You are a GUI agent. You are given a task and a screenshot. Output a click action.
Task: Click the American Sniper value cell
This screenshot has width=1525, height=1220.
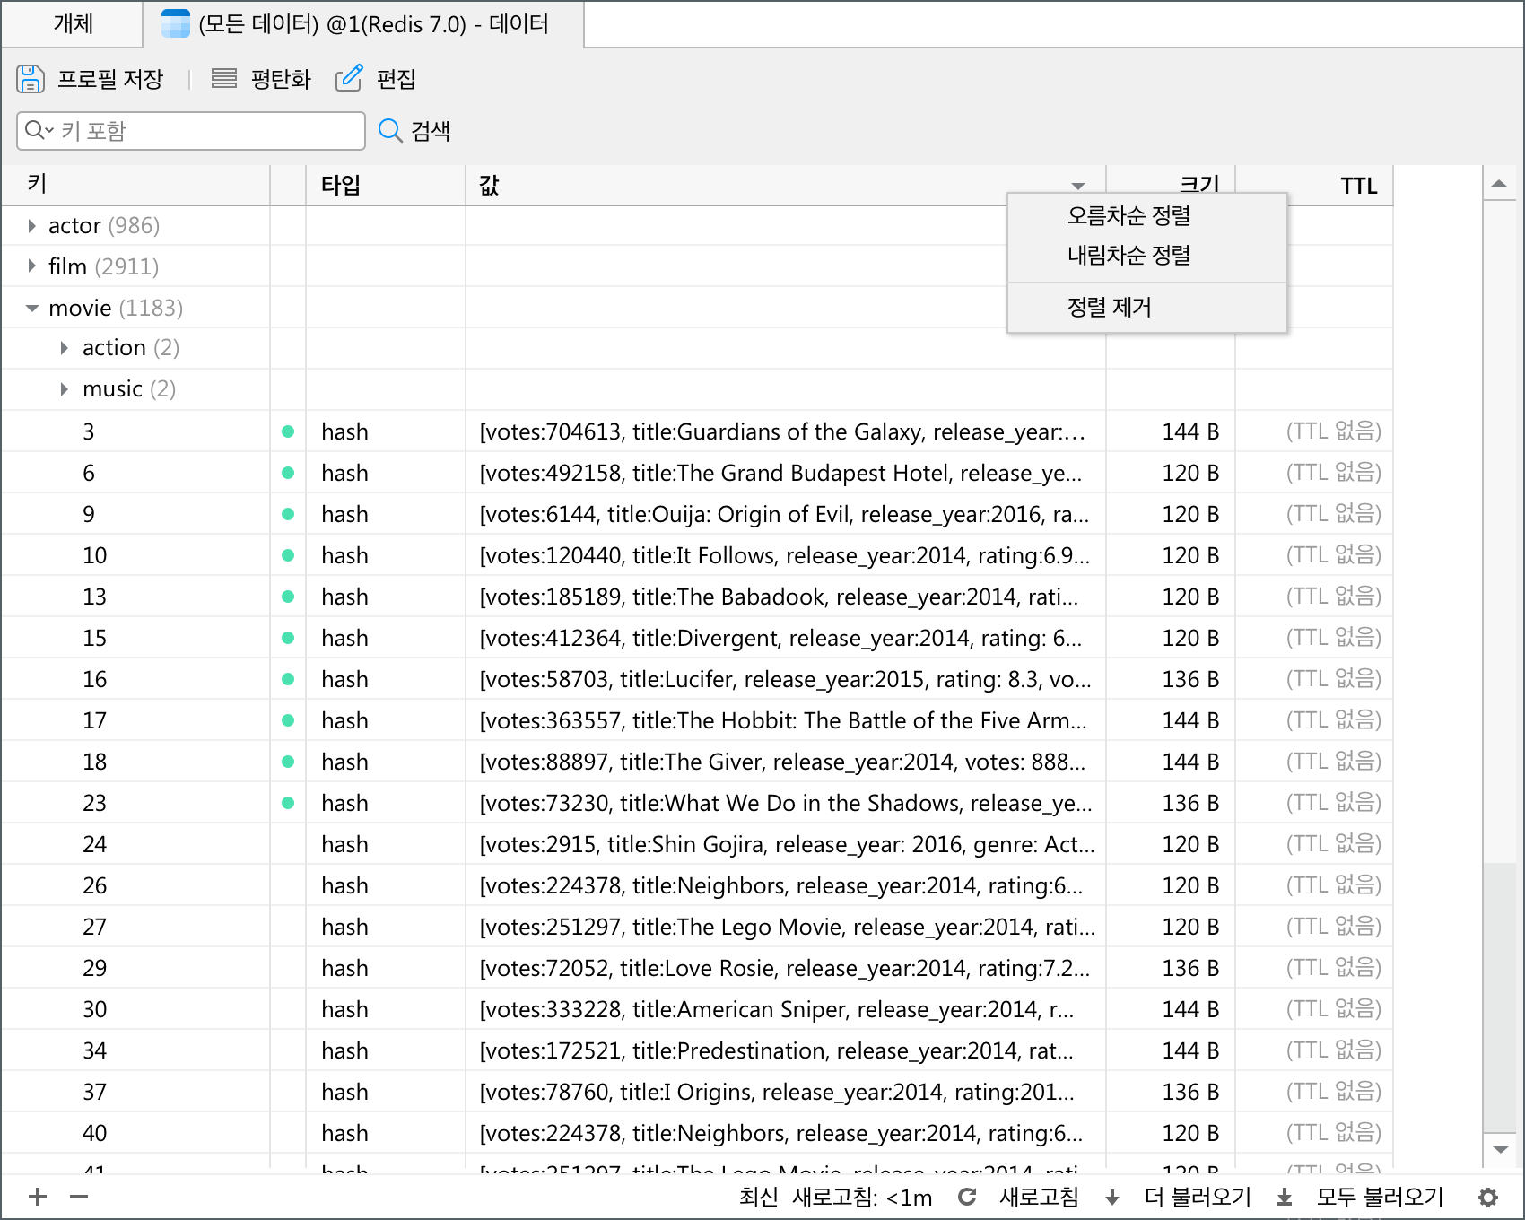(785, 1009)
